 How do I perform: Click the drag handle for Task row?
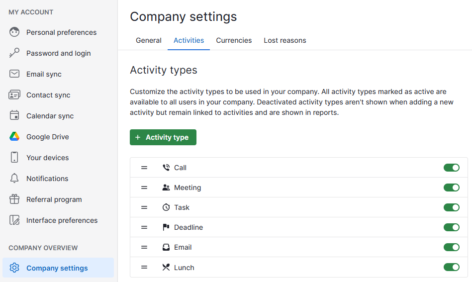(144, 207)
